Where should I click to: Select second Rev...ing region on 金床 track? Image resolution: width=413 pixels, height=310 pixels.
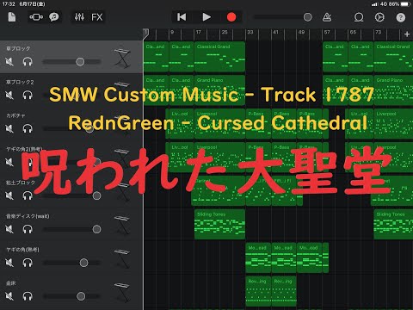284,291
